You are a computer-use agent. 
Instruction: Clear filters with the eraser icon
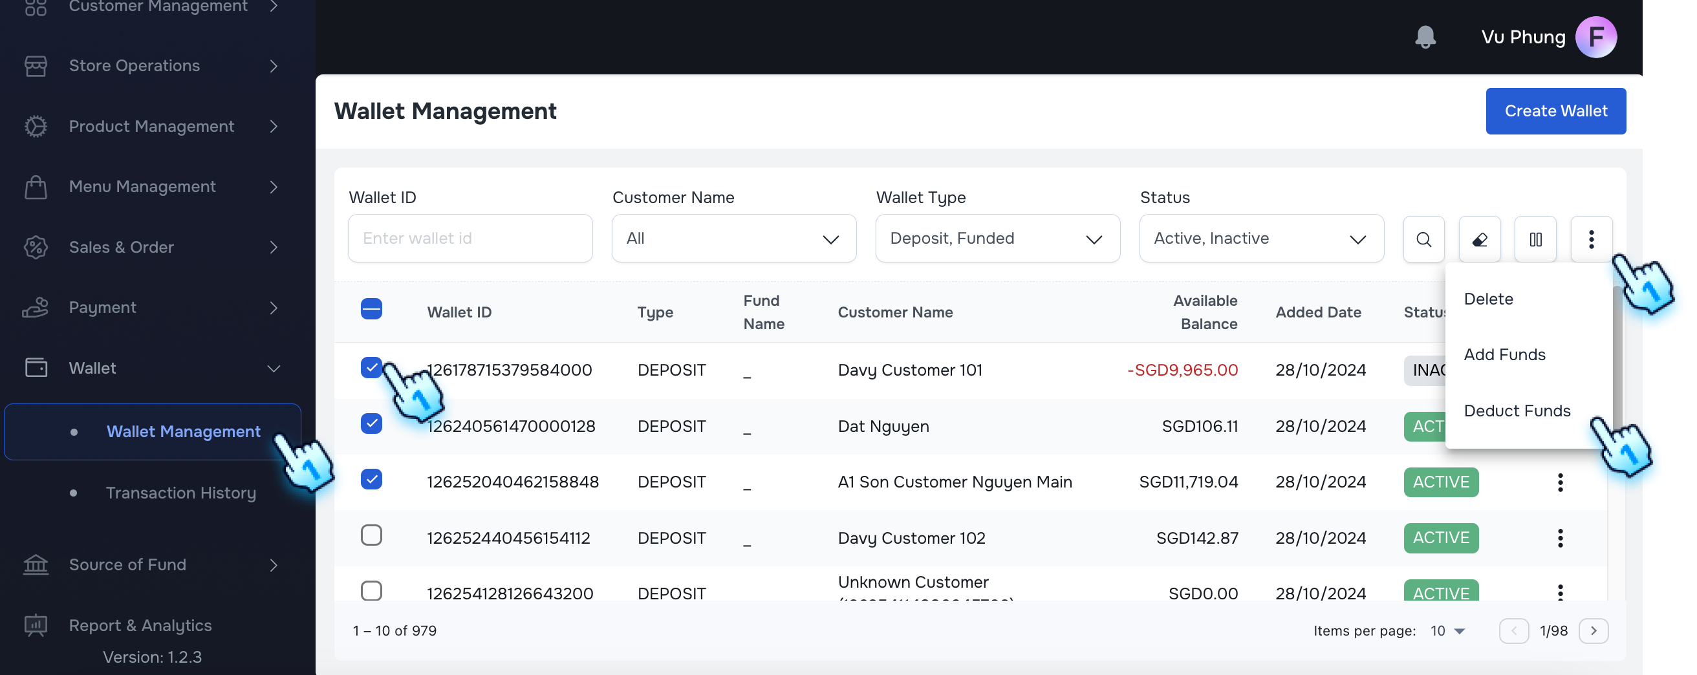coord(1480,239)
